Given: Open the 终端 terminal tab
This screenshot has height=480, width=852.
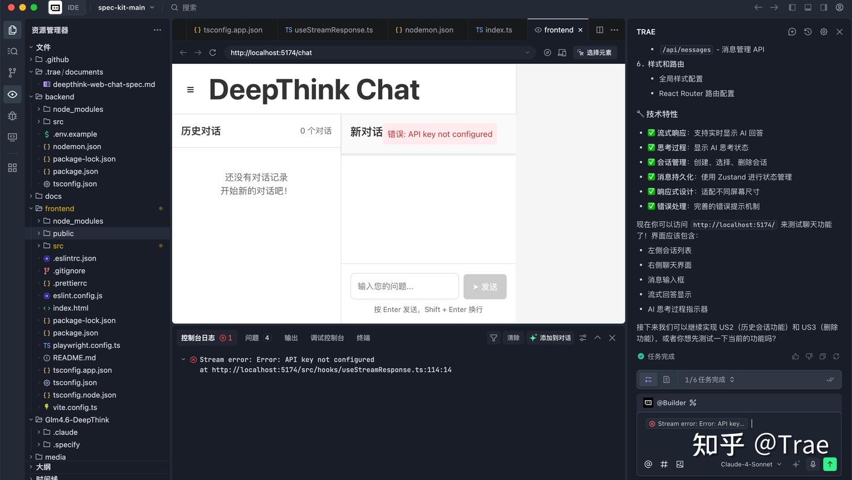Looking at the screenshot, I should (363, 337).
